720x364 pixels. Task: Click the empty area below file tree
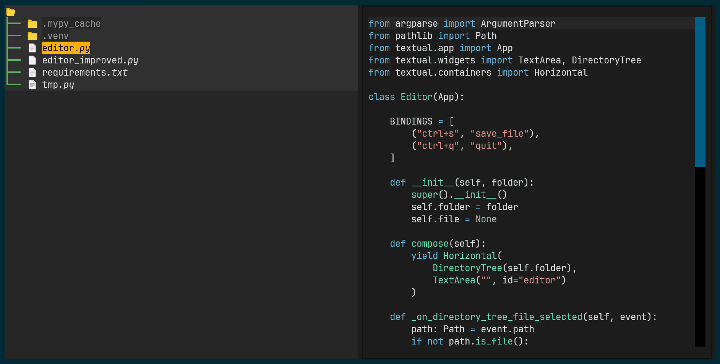point(180,222)
